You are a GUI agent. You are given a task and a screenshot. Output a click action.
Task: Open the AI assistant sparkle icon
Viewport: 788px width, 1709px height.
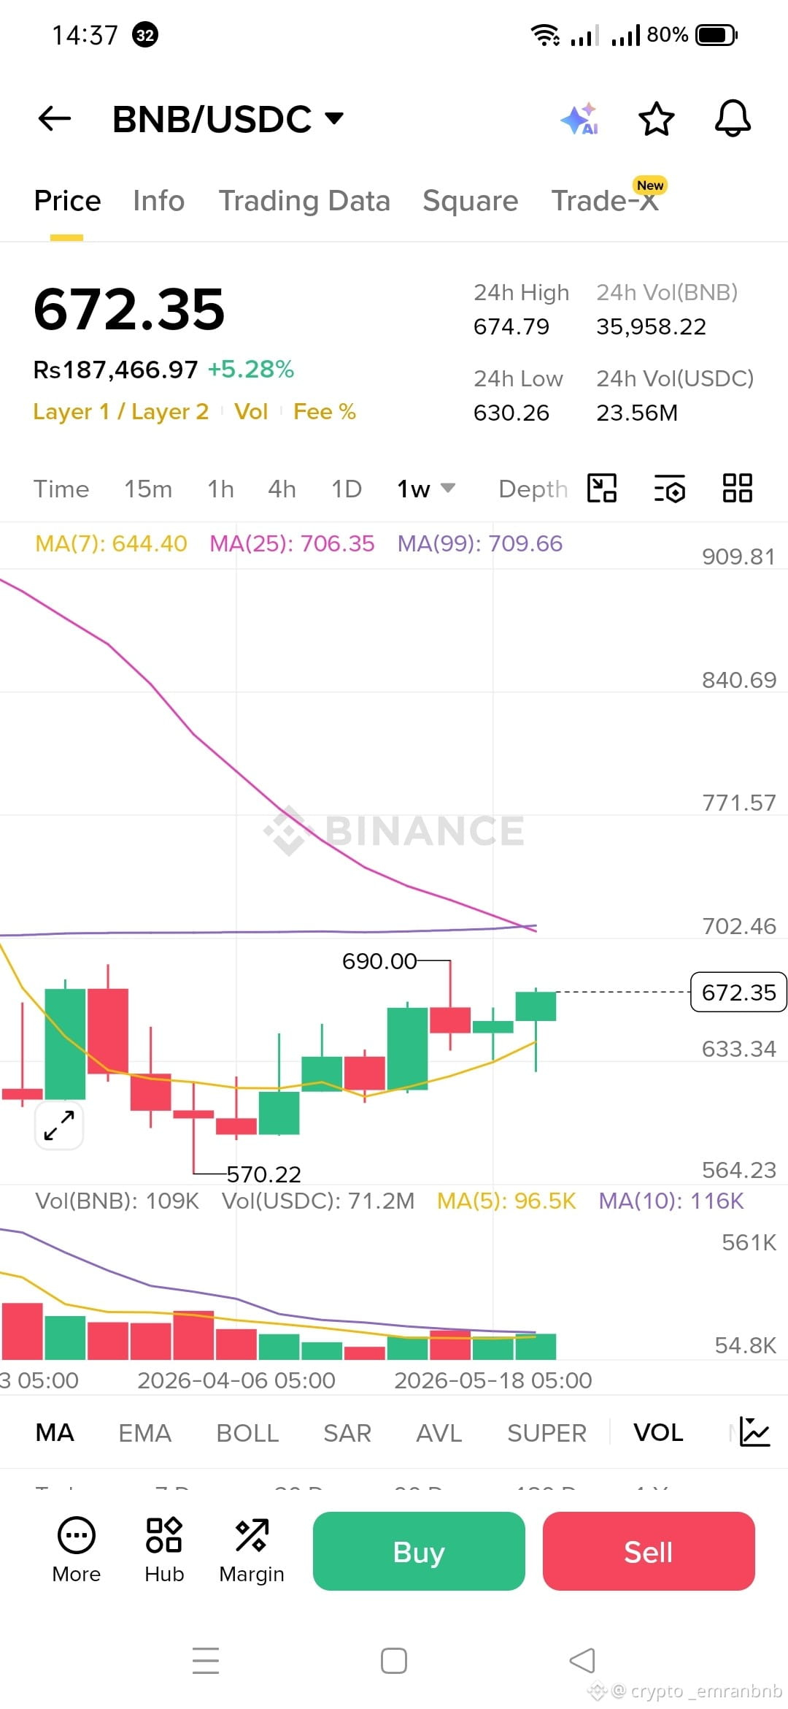(580, 119)
